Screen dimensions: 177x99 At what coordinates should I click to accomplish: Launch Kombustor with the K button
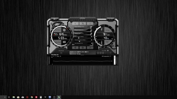tap(75, 23)
